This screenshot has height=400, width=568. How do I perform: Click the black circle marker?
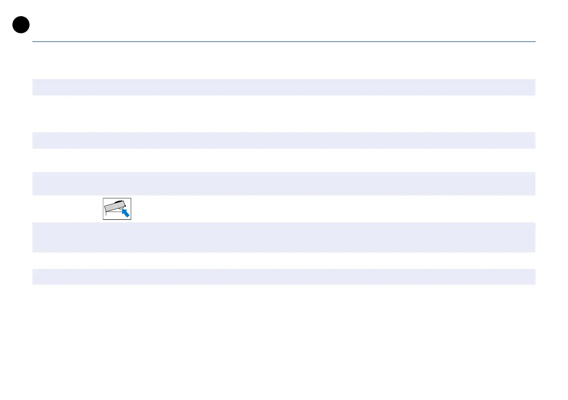pyautogui.click(x=21, y=25)
